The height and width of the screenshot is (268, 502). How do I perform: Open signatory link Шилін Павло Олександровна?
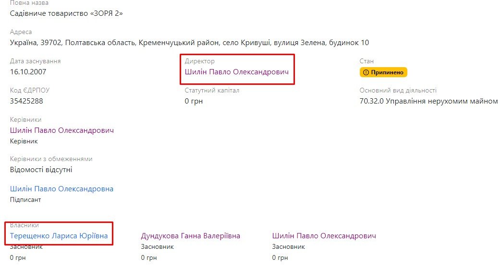pos(61,189)
